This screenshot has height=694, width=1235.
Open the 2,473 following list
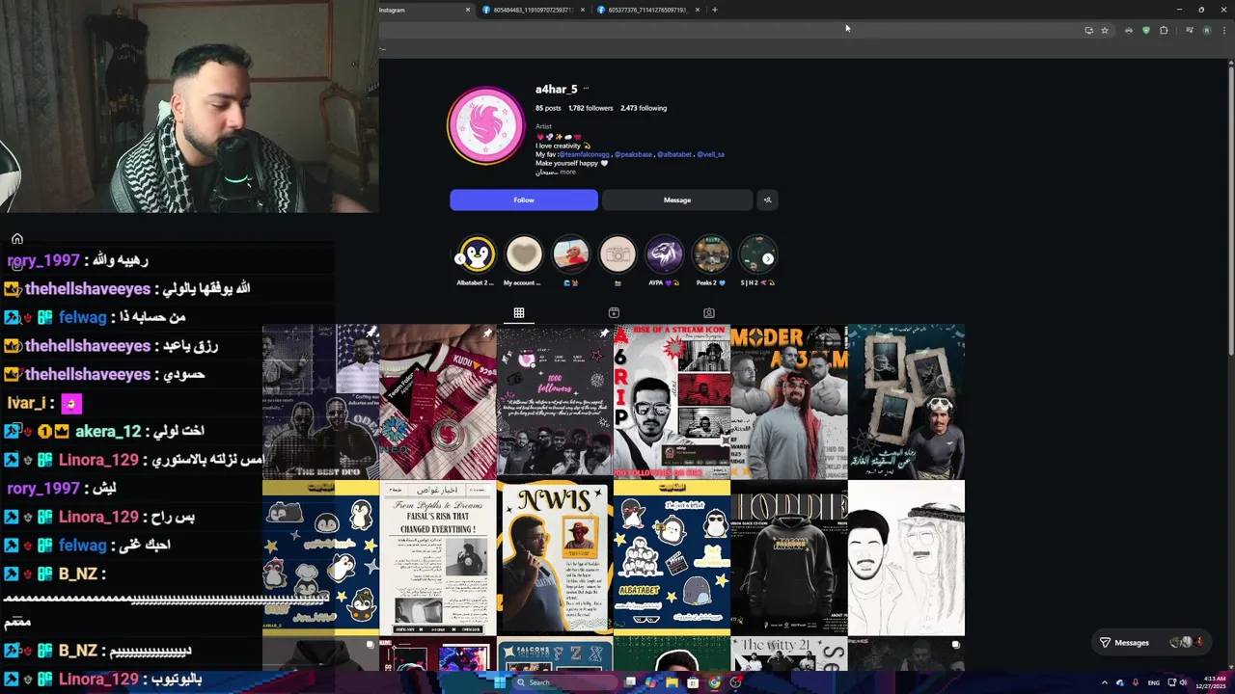point(644,108)
